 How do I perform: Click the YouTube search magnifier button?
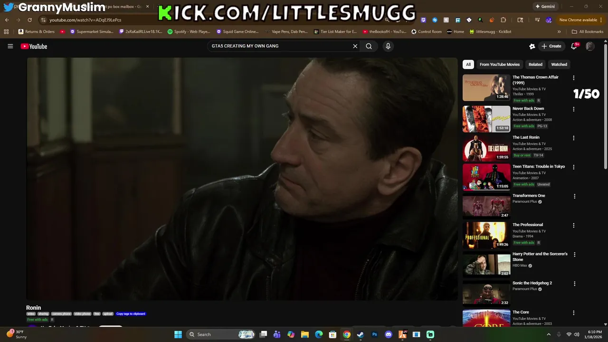[x=369, y=46]
